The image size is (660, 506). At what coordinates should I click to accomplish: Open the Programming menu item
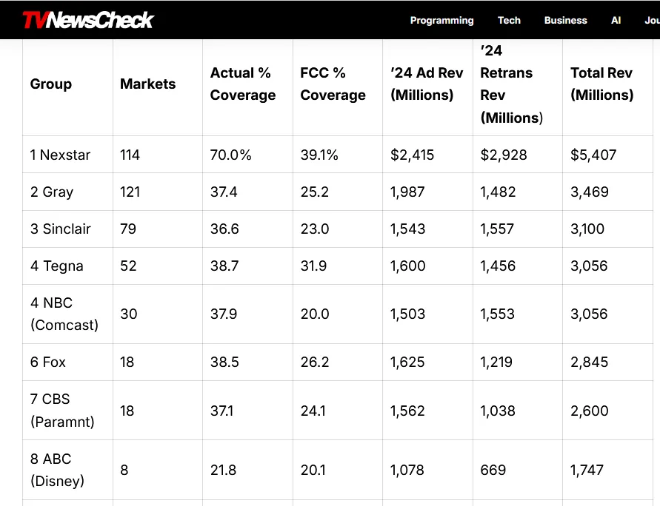coord(441,20)
